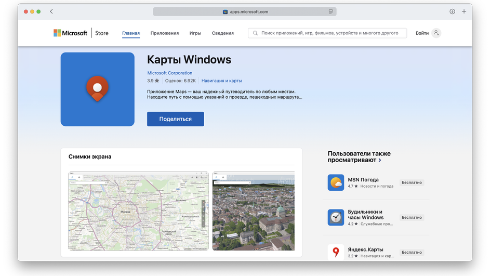The width and height of the screenshot is (490, 276).
Task: Open the browser downloads icon
Action: pyautogui.click(x=452, y=11)
